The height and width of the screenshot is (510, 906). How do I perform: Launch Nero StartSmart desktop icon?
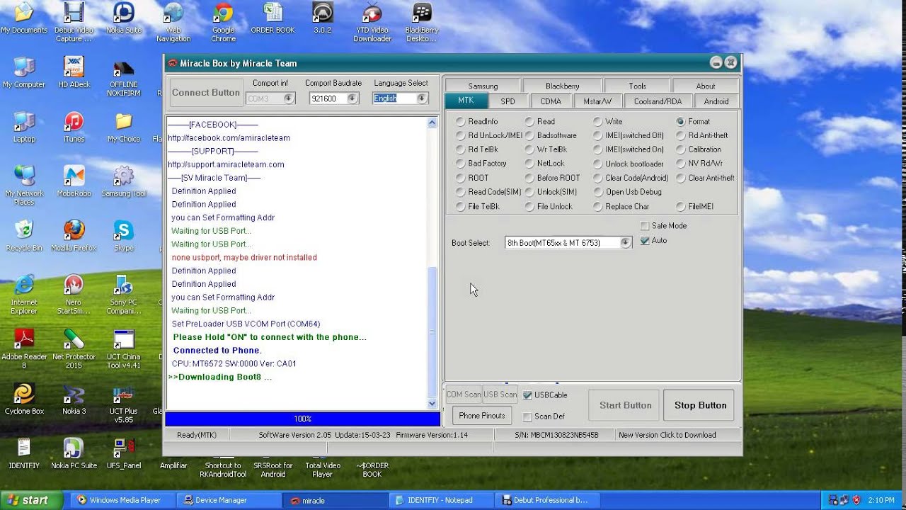pyautogui.click(x=74, y=295)
